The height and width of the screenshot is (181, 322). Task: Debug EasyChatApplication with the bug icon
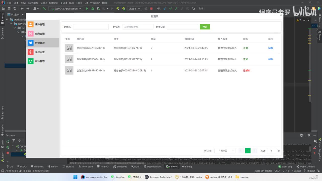pyautogui.click(x=93, y=9)
